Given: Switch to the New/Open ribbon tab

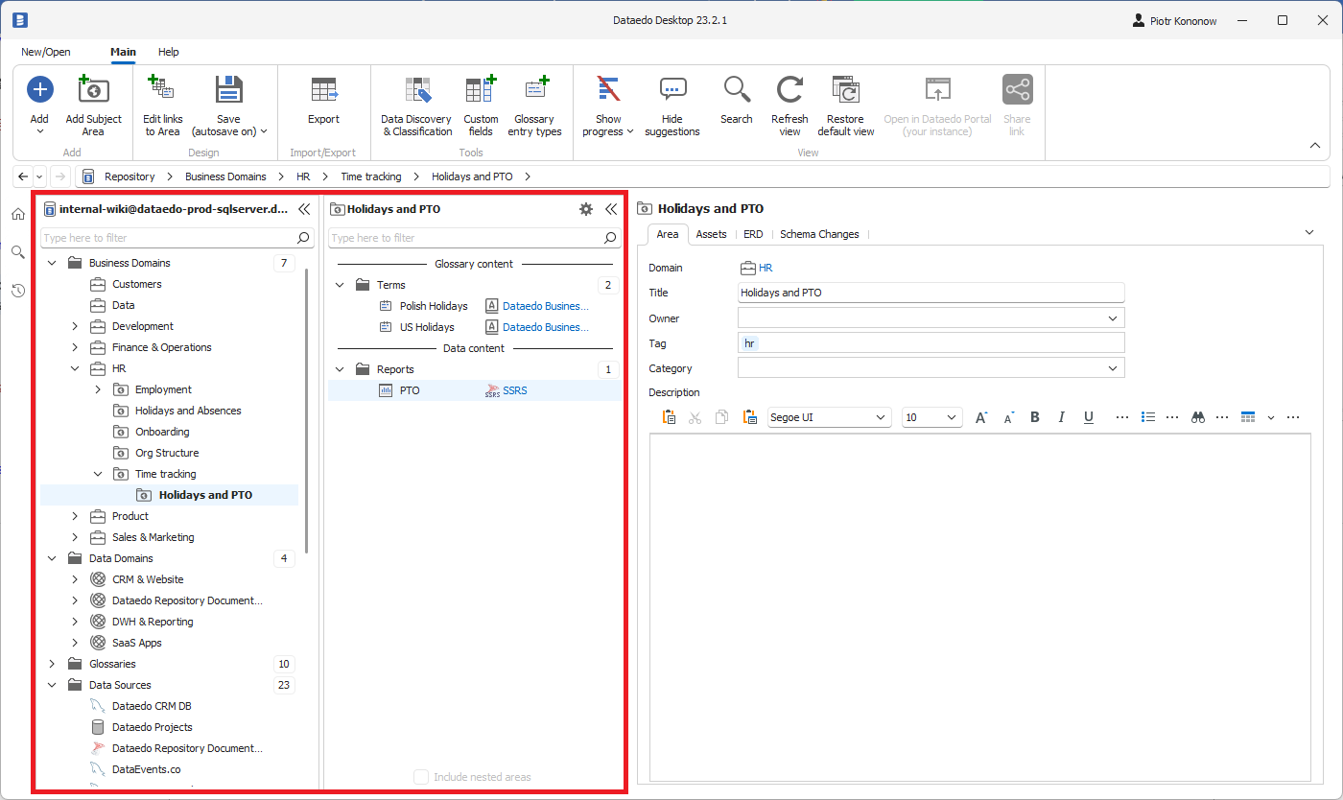Looking at the screenshot, I should pyautogui.click(x=46, y=52).
